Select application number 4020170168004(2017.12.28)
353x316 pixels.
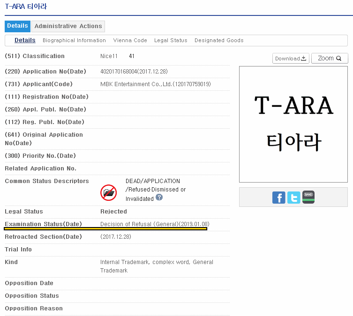point(134,72)
